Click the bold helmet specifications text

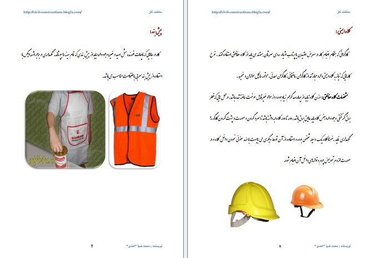(x=336, y=97)
